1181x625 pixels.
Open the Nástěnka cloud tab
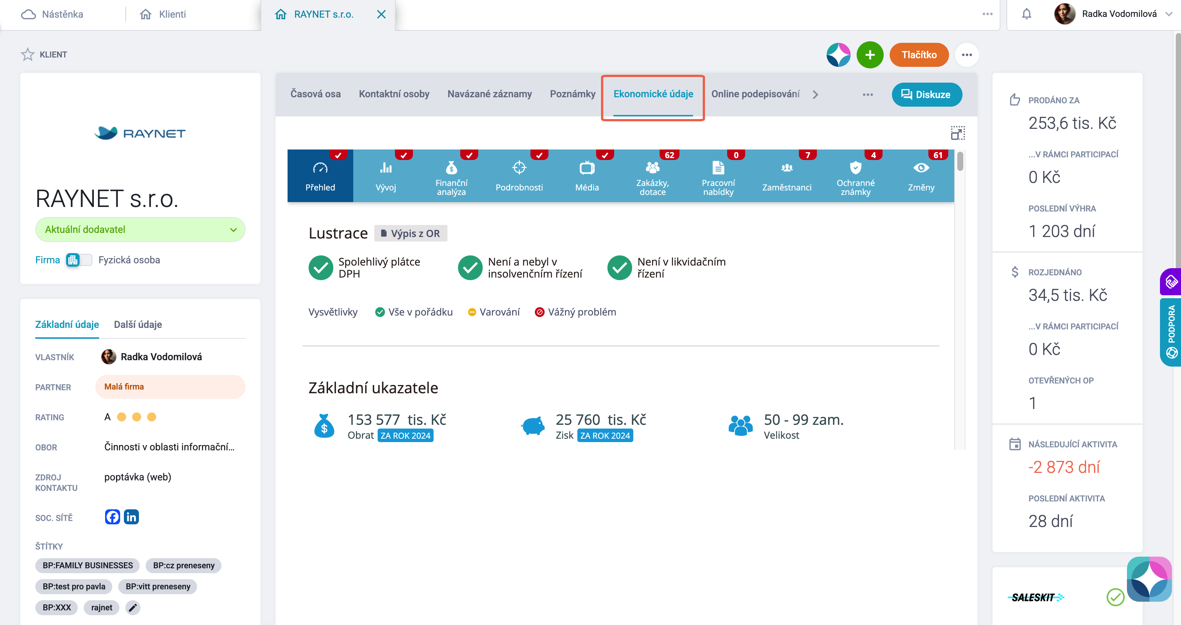(x=52, y=14)
